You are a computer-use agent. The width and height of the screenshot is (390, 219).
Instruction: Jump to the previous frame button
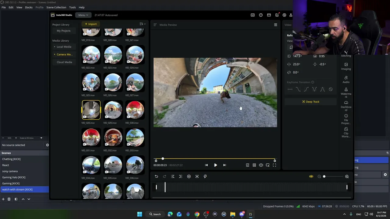point(206,165)
